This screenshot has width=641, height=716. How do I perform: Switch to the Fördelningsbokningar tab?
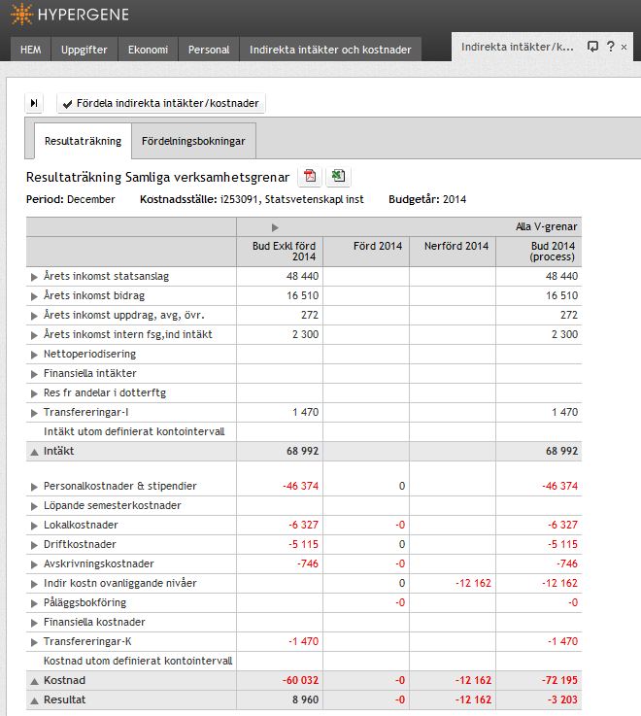click(193, 141)
